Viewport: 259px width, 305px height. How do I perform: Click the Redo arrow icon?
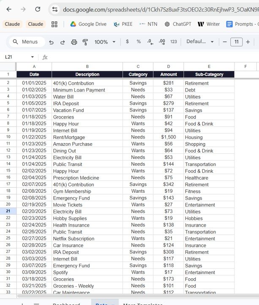click(63, 42)
